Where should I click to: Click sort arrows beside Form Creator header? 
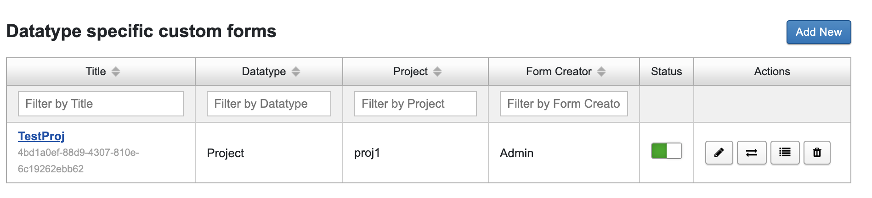(601, 71)
